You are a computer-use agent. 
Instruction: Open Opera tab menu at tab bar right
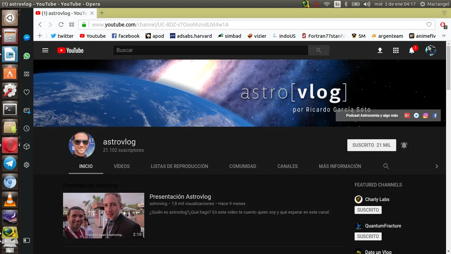click(444, 13)
